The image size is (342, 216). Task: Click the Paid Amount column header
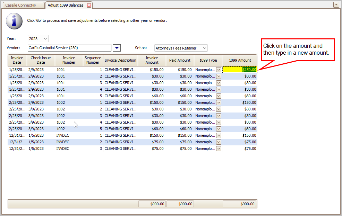180,60
